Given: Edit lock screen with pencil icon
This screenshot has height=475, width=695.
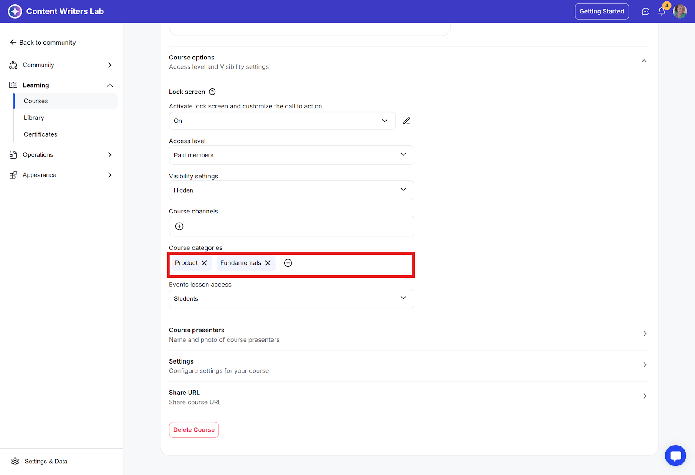Looking at the screenshot, I should coord(407,121).
